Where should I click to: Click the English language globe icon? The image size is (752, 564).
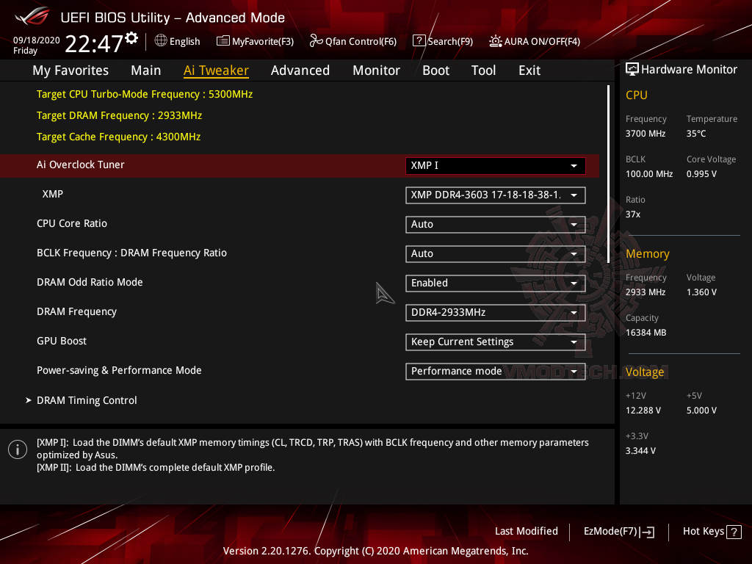click(x=160, y=41)
